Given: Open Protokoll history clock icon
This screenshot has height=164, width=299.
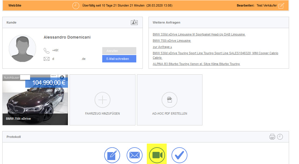Looking at the screenshot, I should [x=280, y=137].
